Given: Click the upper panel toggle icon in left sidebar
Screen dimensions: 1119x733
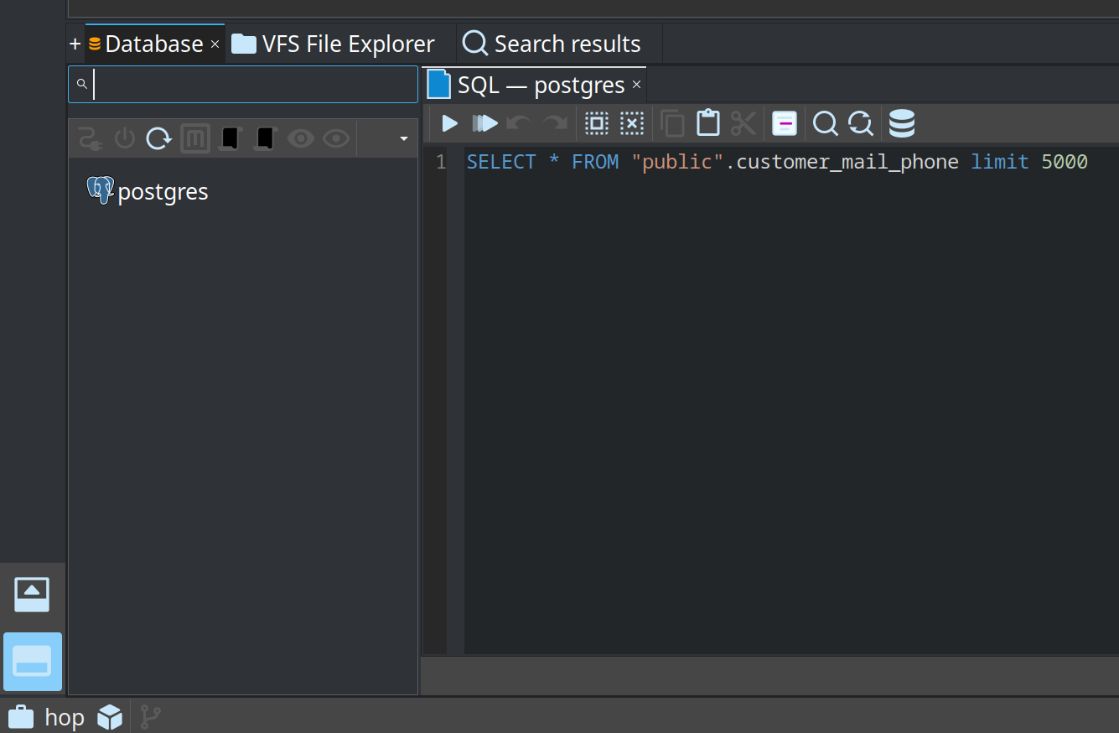Looking at the screenshot, I should pos(32,595).
